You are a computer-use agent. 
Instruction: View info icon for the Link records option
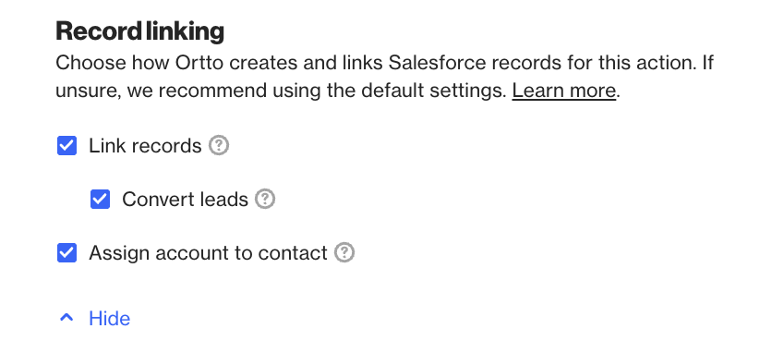pyautogui.click(x=219, y=145)
